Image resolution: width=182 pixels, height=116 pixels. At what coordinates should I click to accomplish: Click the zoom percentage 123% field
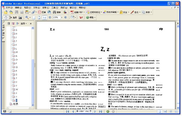point(57,18)
